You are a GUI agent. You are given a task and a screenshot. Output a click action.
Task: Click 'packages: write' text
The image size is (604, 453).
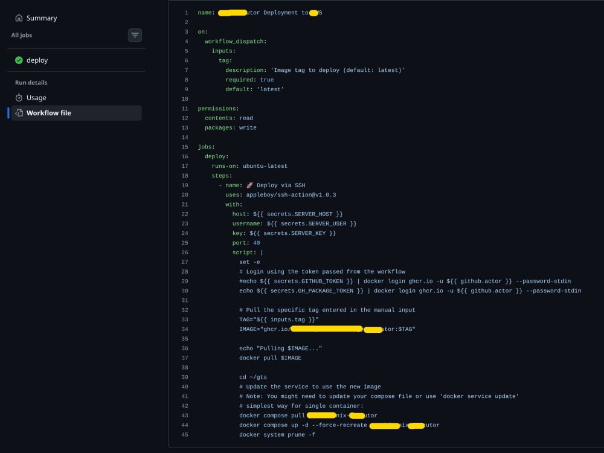(230, 128)
